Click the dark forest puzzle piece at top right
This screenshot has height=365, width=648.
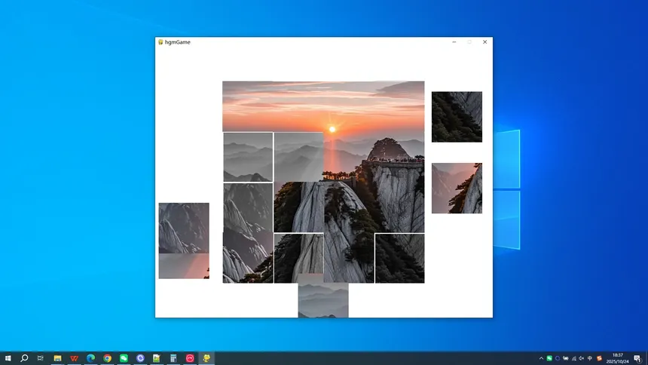457,117
